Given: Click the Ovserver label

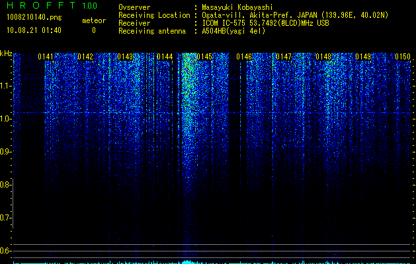Looking at the screenshot, I should click(134, 7).
